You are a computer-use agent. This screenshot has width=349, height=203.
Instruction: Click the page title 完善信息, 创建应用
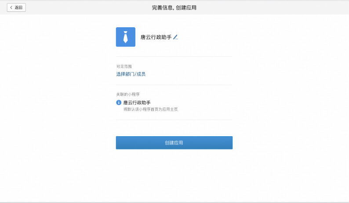[x=174, y=7]
